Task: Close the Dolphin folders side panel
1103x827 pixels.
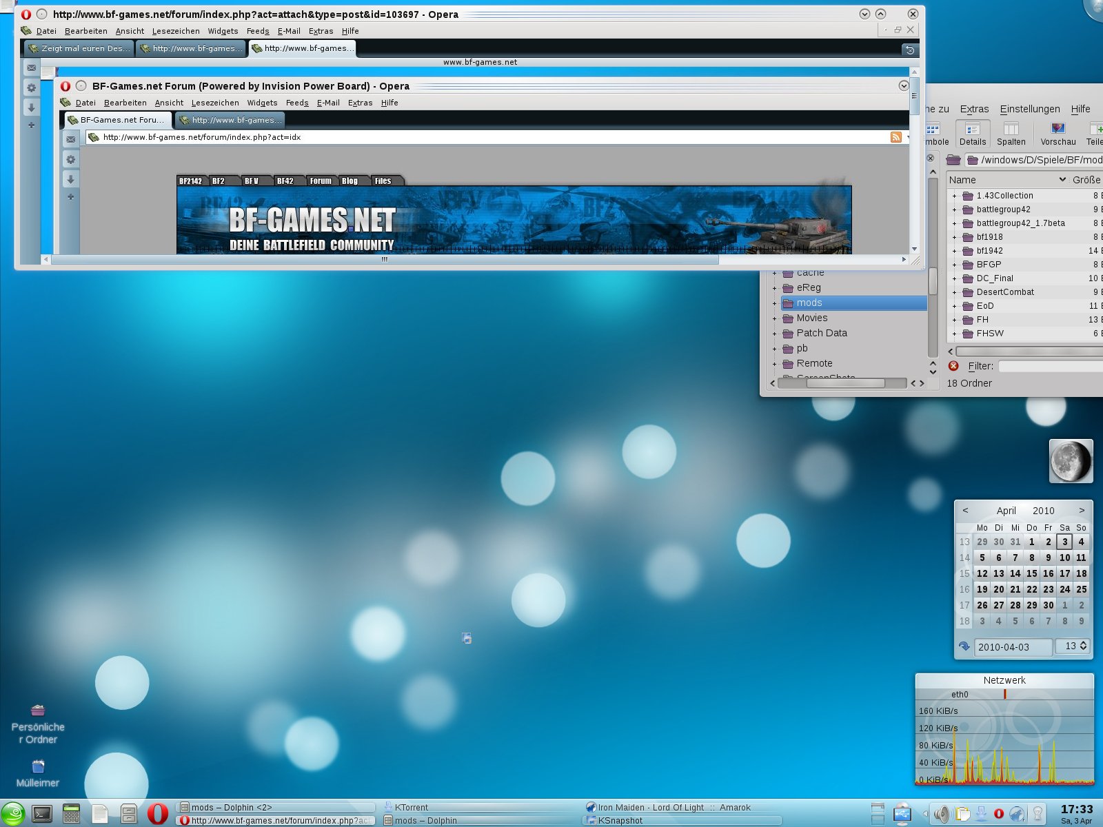Action: [931, 158]
